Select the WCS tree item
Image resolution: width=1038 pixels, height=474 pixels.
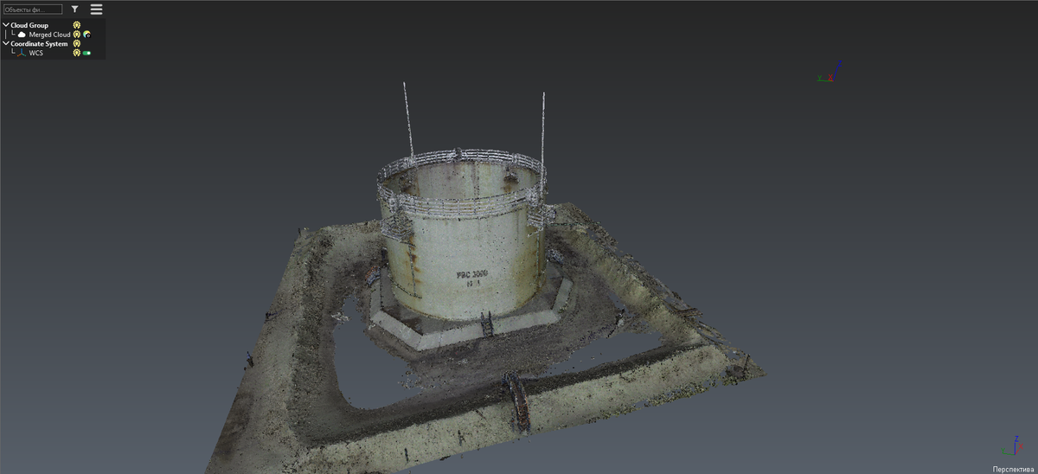[x=36, y=53]
